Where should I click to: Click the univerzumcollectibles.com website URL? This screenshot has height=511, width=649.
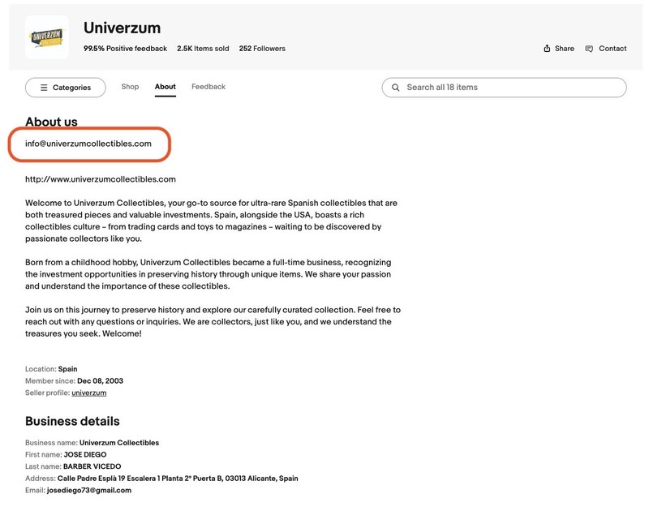[101, 179]
